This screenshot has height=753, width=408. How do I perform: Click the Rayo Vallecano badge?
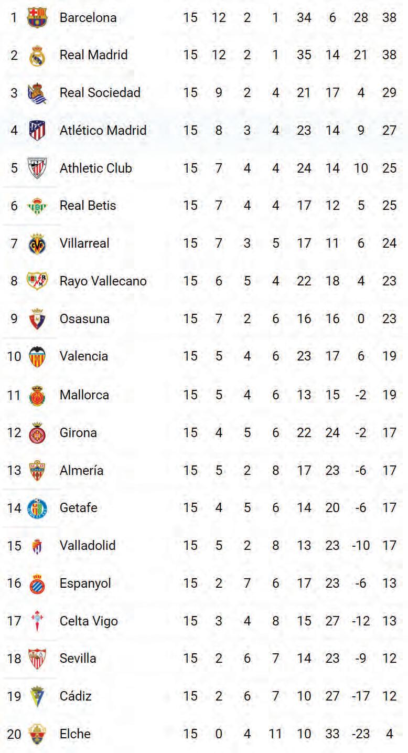pos(37,281)
